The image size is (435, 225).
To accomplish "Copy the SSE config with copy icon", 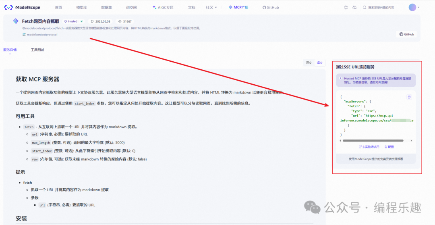I will pyautogui.click(x=409, y=97).
